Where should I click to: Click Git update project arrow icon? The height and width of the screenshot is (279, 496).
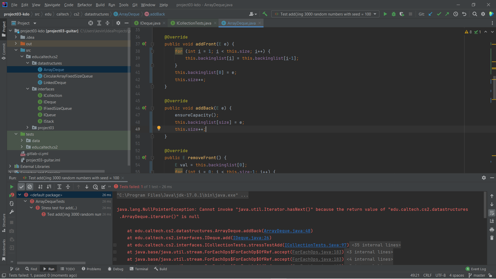coord(430,14)
